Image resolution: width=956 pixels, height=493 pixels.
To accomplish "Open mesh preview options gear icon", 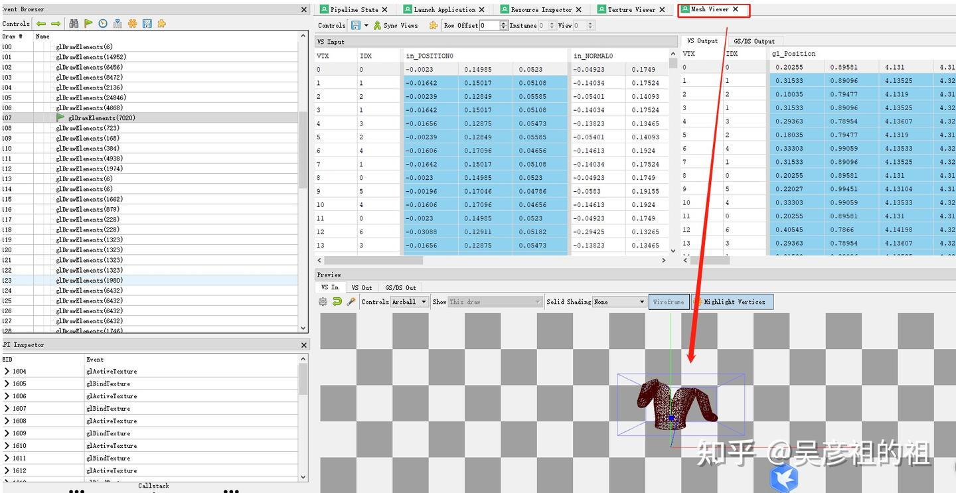I will click(323, 301).
